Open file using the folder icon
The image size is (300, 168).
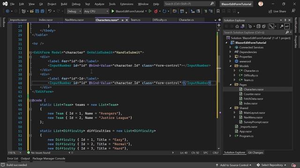coord(32,11)
